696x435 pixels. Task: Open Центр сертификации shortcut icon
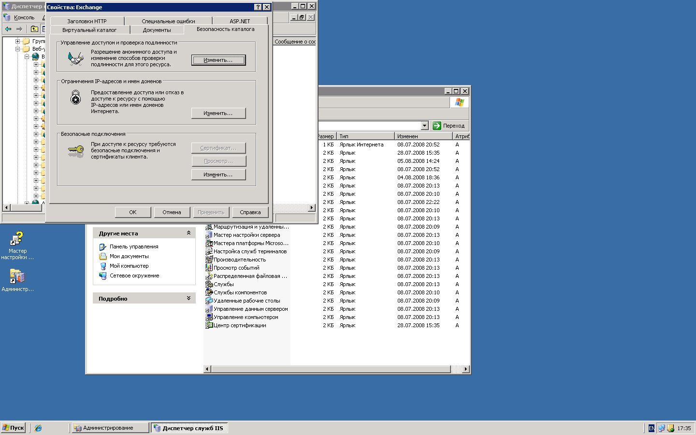(x=209, y=325)
